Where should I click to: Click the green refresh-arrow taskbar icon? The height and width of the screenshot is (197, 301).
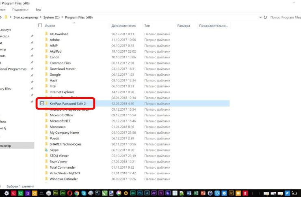(21, 193)
